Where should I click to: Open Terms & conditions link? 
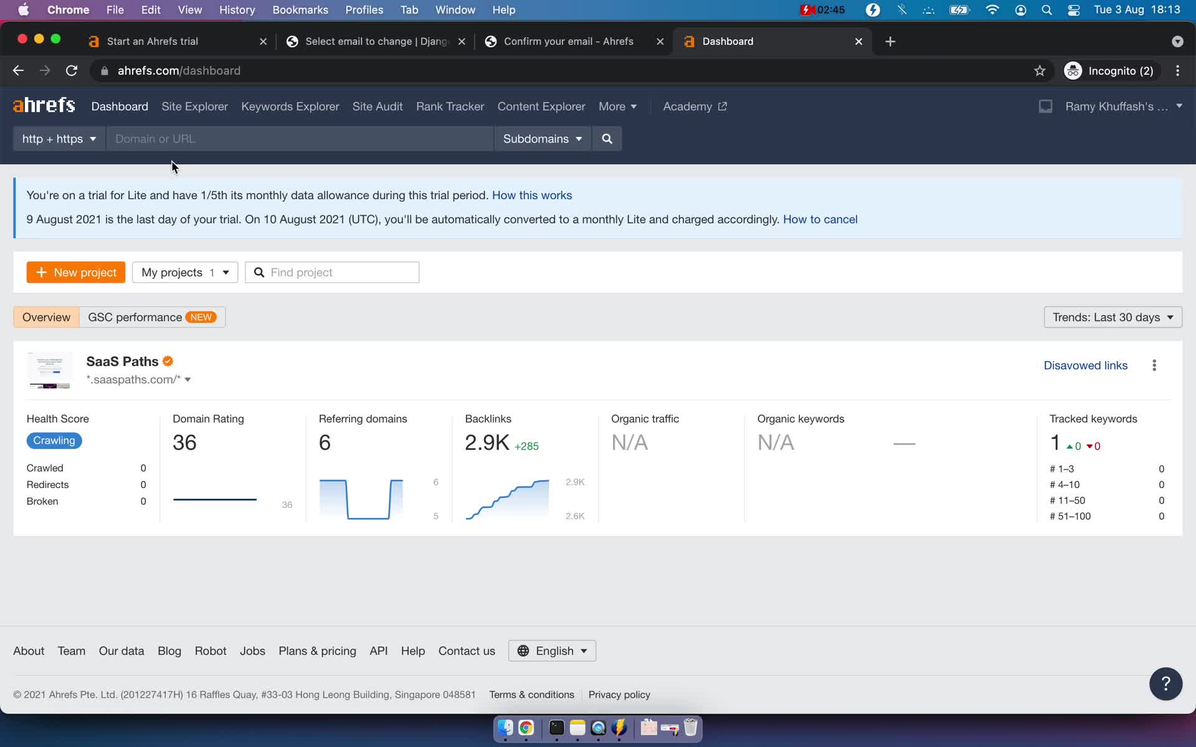(531, 695)
